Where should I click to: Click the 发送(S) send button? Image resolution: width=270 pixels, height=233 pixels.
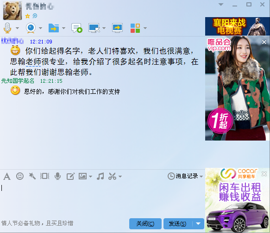(178, 224)
